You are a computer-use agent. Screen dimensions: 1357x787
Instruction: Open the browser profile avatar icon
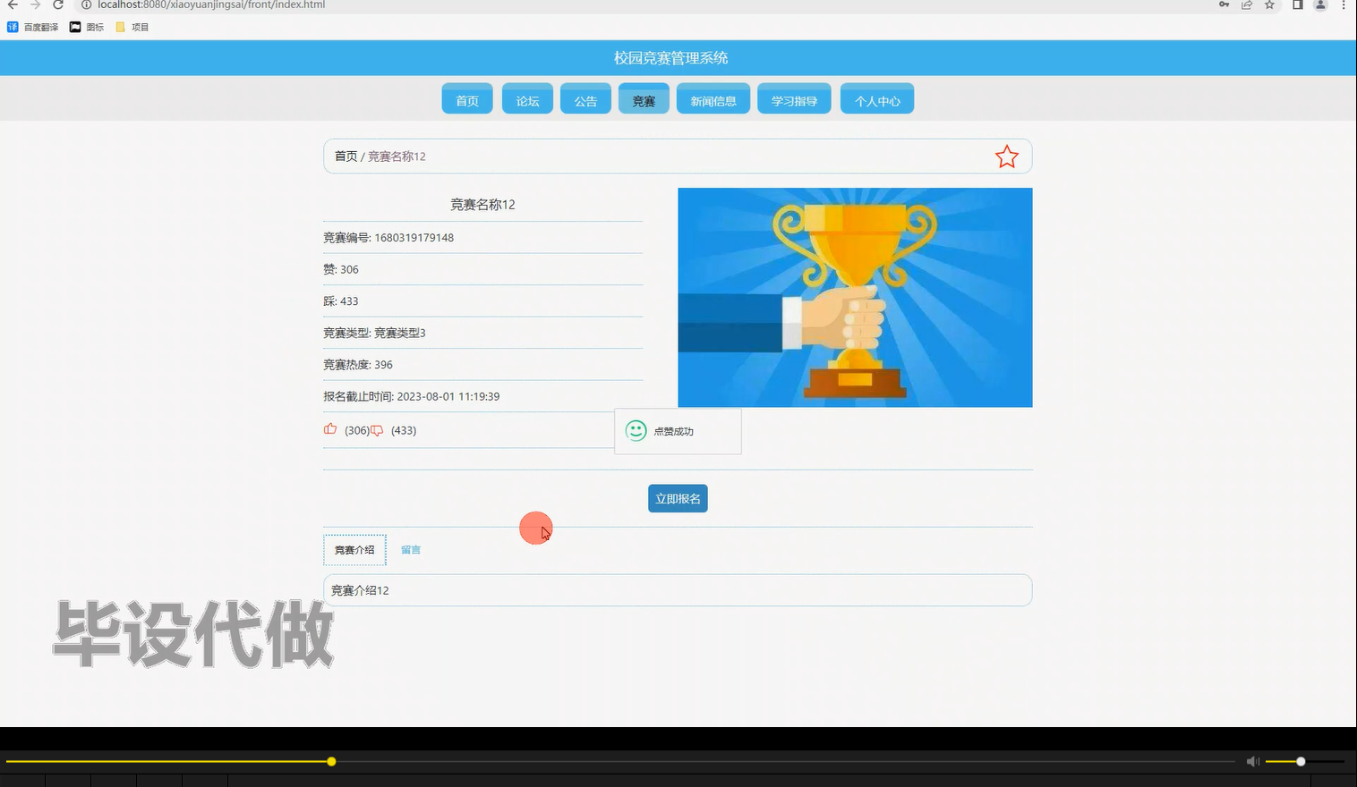(x=1319, y=5)
